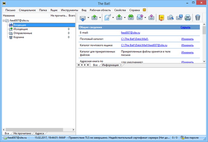
Task: Switch to the Не прочитано tab
Action: pyautogui.click(x=22, y=133)
